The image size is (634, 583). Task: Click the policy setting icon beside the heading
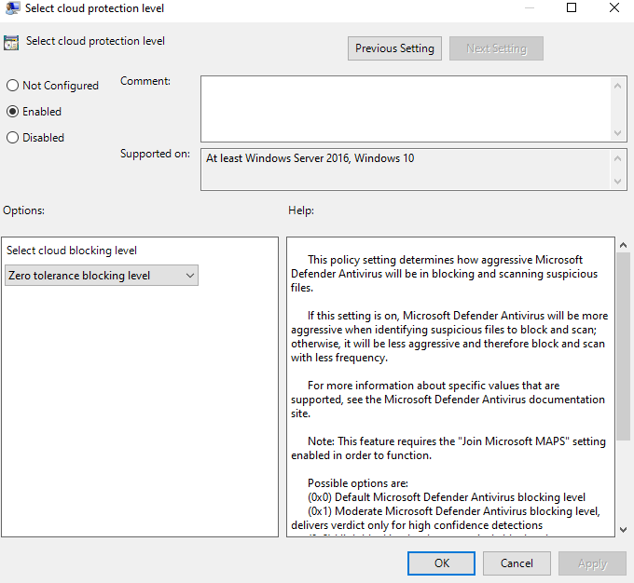(x=11, y=43)
